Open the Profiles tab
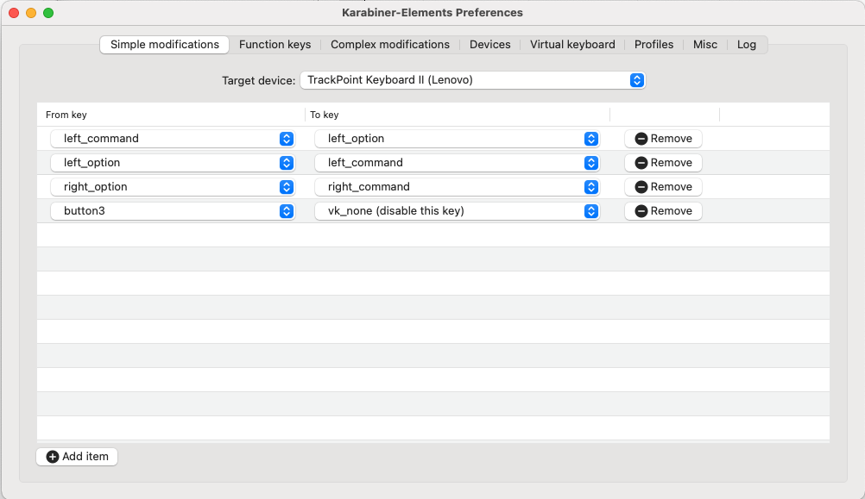Viewport: 865px width, 499px height. pyautogui.click(x=653, y=45)
